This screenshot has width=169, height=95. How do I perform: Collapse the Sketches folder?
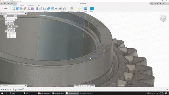[4, 31]
